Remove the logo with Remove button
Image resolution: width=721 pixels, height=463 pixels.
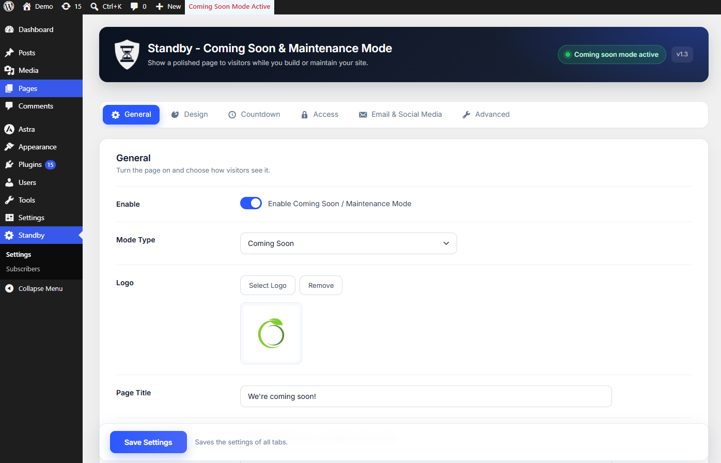click(x=321, y=285)
